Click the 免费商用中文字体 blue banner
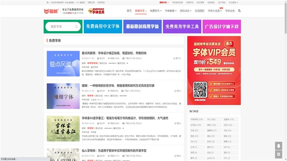The width and height of the screenshot is (287, 161). point(103,26)
